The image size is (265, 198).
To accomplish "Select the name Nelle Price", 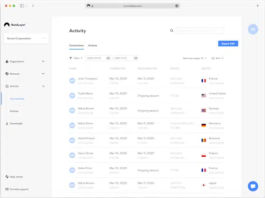I will [85, 168].
